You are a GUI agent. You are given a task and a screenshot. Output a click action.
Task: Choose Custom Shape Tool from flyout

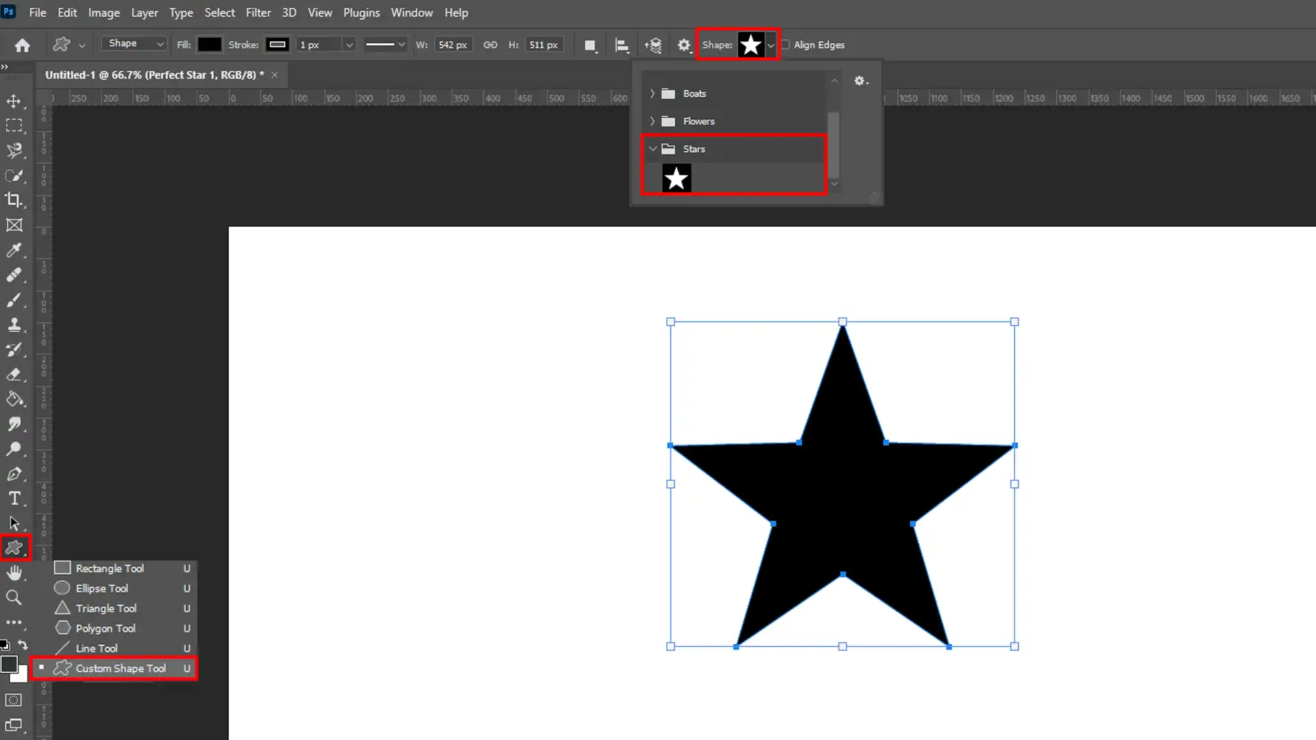[115, 668]
